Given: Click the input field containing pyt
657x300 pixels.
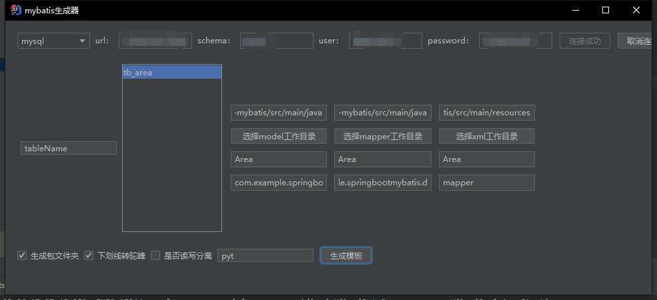Looking at the screenshot, I should [265, 255].
